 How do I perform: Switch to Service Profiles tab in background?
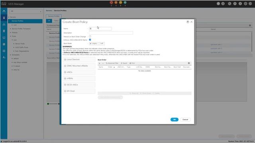54,16
